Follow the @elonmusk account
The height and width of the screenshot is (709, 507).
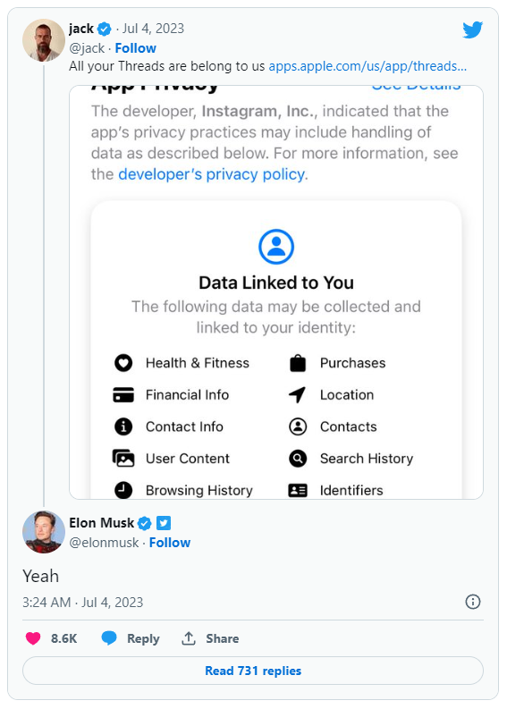click(170, 543)
